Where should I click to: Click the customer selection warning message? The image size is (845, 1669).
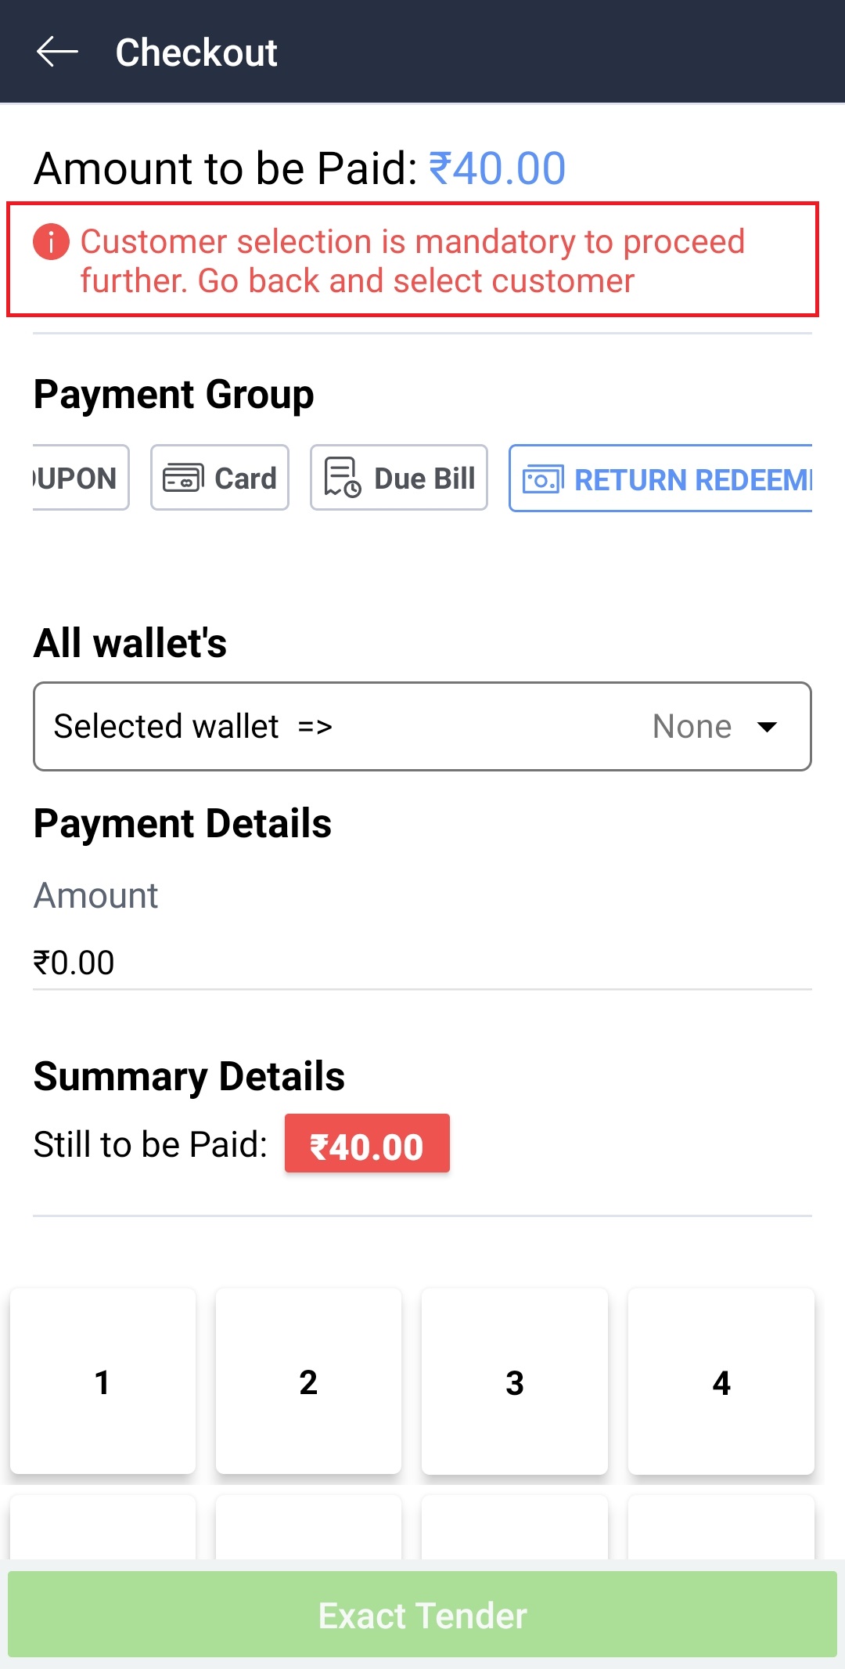coord(412,261)
